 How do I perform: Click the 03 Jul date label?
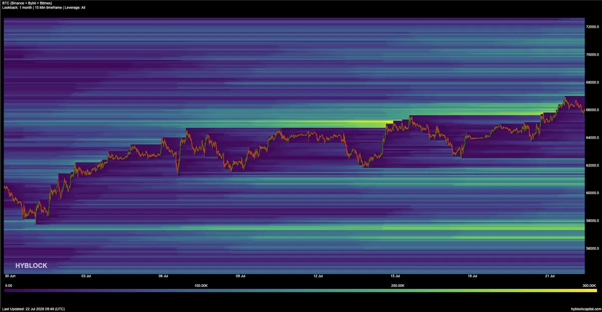tap(86, 276)
